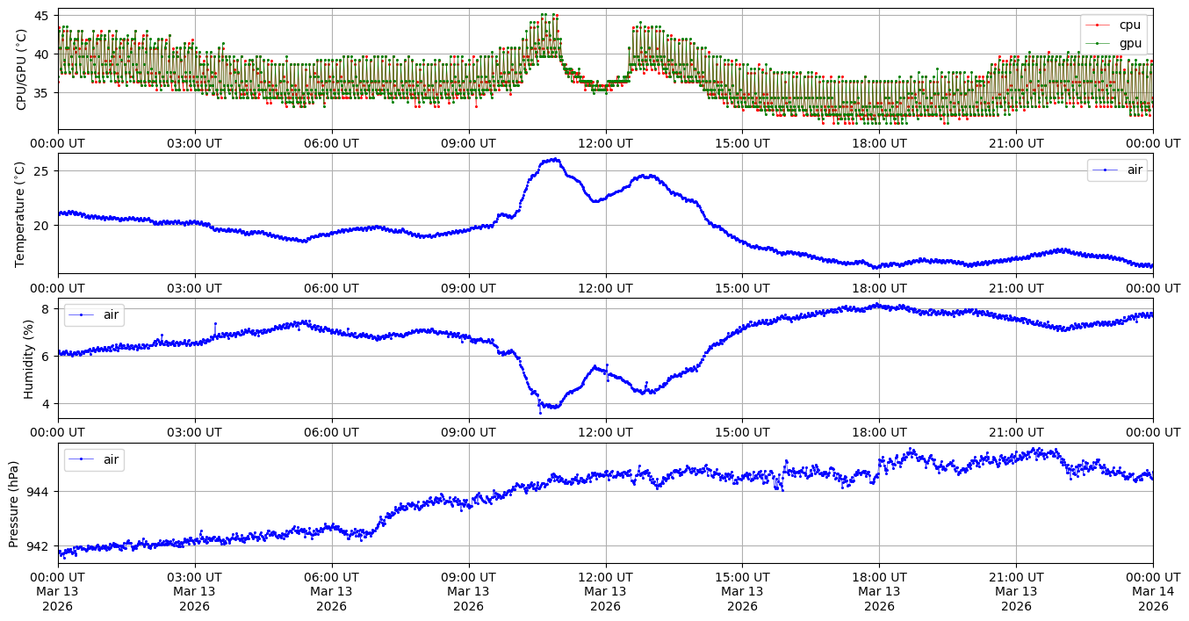Click the 45 tick on CPU/GPU axis
1189x621 pixels.
click(x=42, y=16)
